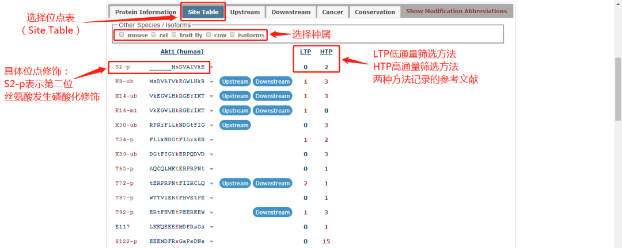Expand dropdown arrow for T34-p row
This screenshot has width=622, height=248.
point(211,140)
